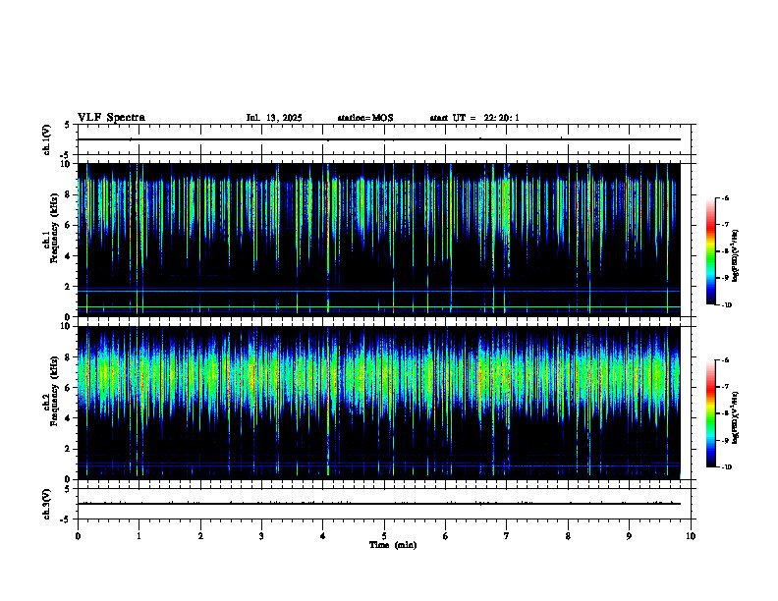Image resolution: width=778 pixels, height=601 pixels.
Task: Select the date label "Jul 13, 2025"
Action: pos(274,118)
